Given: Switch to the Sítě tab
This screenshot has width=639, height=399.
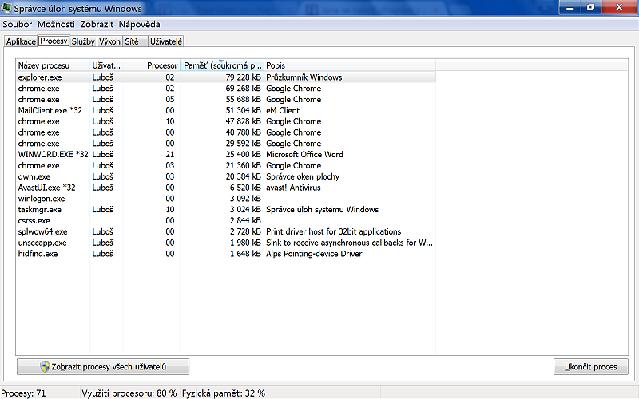Looking at the screenshot, I should pyautogui.click(x=134, y=41).
